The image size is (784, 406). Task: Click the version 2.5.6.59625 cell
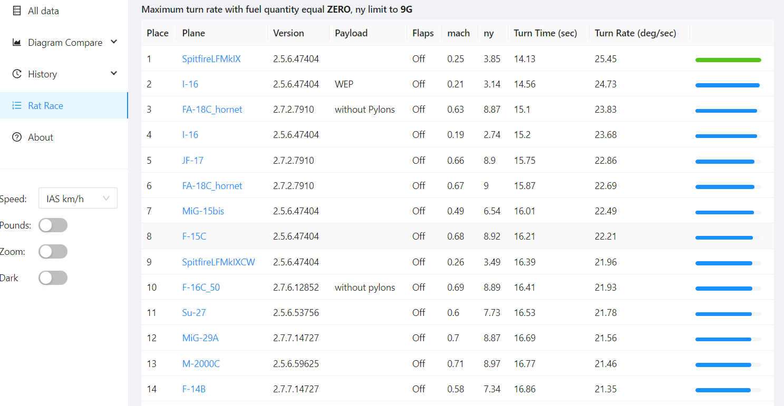[296, 364]
